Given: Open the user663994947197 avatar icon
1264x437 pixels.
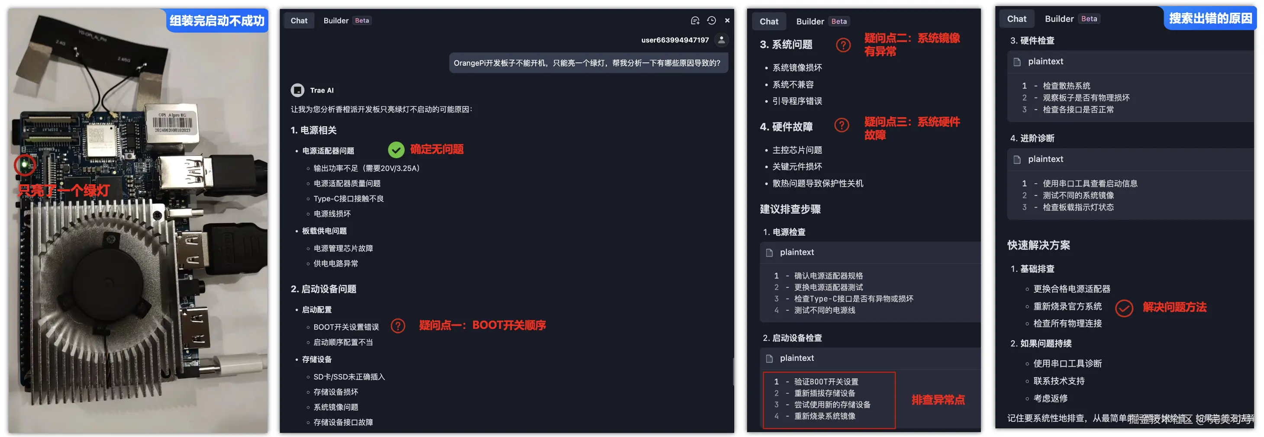Looking at the screenshot, I should coord(721,40).
